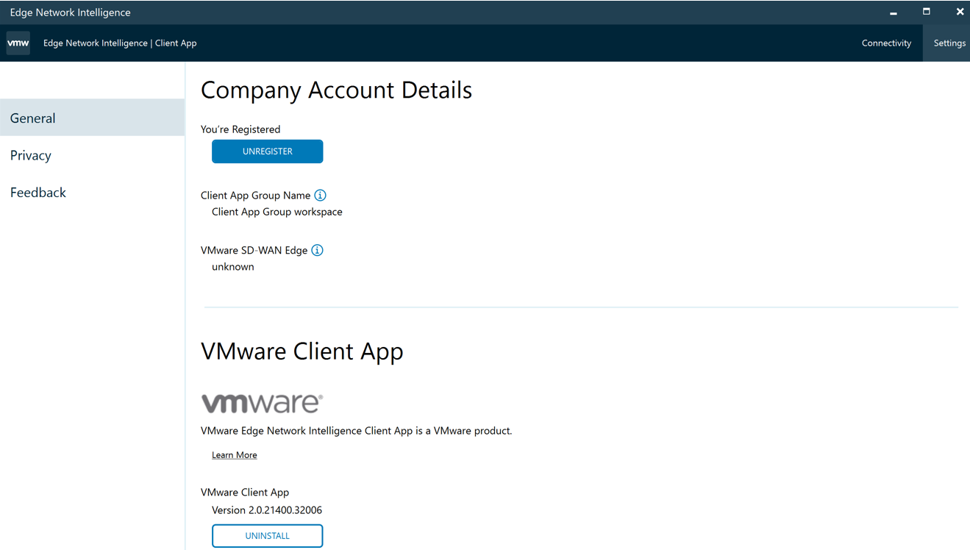Open the Learn More link
The image size is (970, 550).
235,455
